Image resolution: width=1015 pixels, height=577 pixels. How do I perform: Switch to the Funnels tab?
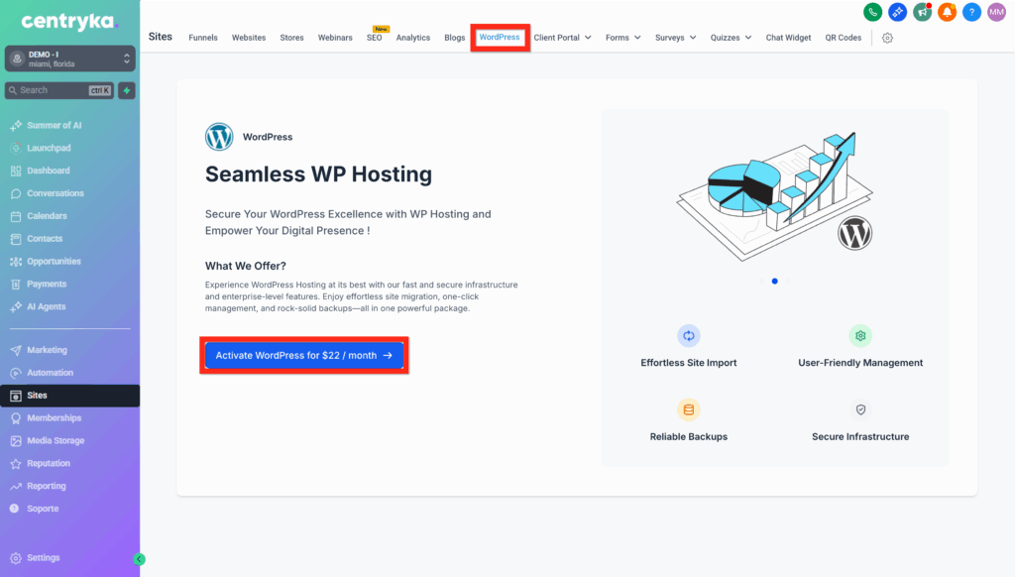click(203, 38)
